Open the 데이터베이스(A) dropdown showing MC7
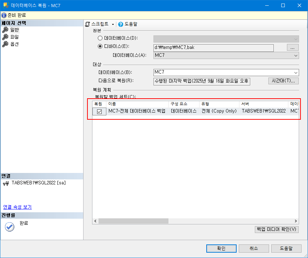Image resolution: width=308 pixels, height=258 pixels. [296, 55]
